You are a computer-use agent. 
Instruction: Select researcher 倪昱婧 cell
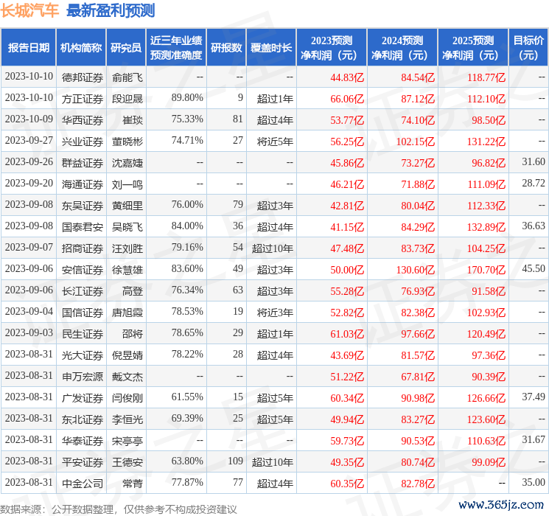coord(127,355)
